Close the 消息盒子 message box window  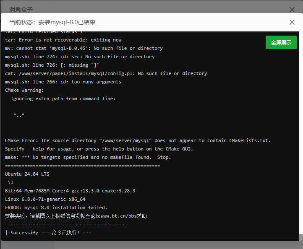point(292,9)
